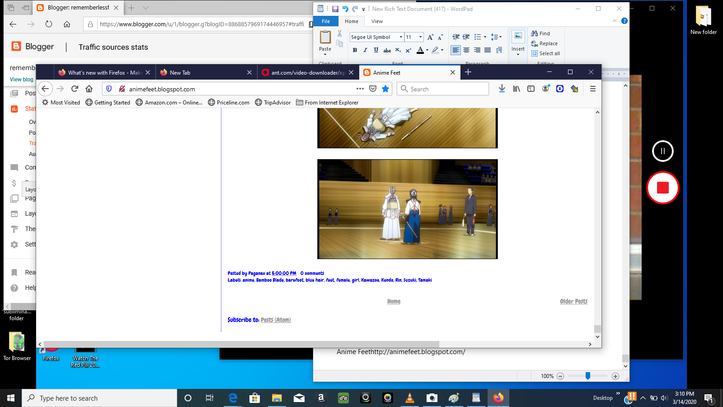This screenshot has height=407, width=723.
Task: Click Select all in WordPad
Action: click(x=545, y=53)
